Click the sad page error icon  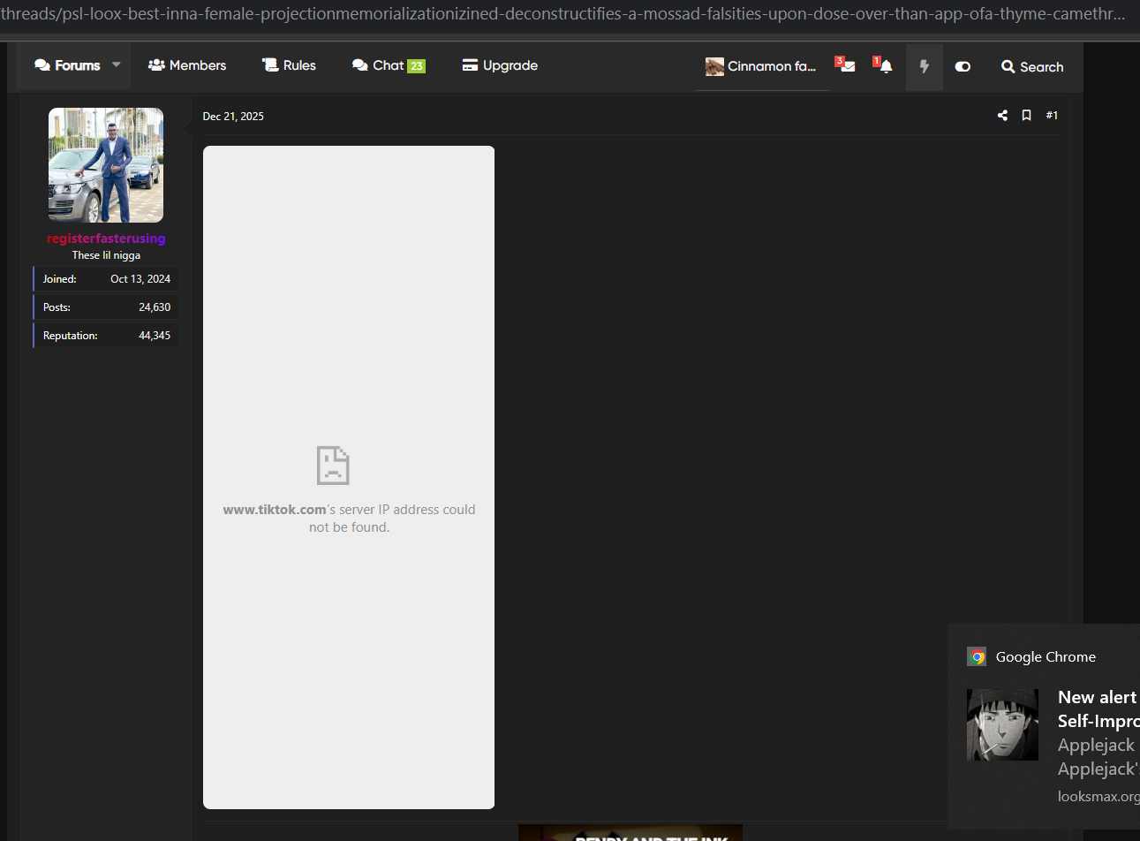point(333,466)
